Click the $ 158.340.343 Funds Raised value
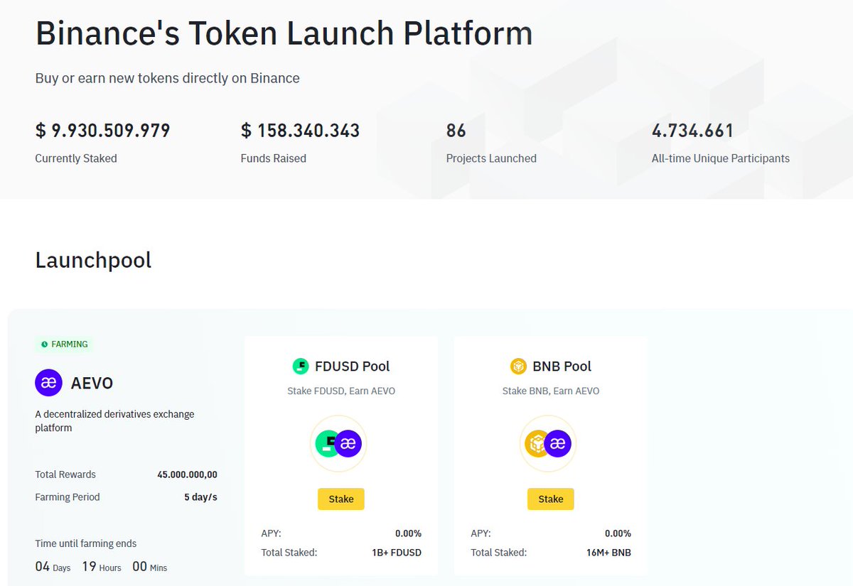This screenshot has height=586, width=853. click(300, 131)
